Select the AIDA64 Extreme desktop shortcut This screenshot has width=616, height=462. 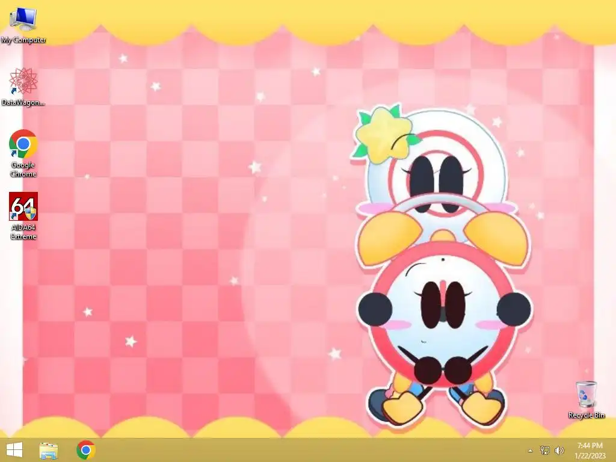(23, 216)
